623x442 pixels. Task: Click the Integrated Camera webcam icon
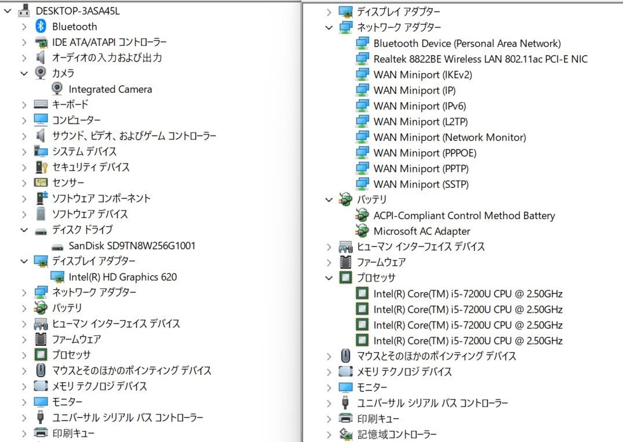57,89
